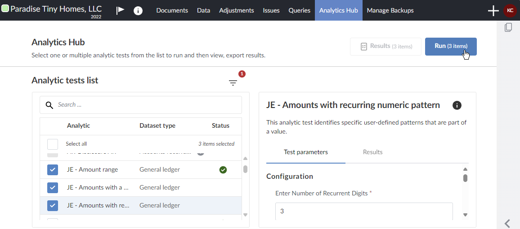Viewport: 520px width, 229px height.
Task: Open the engagement info icon in header
Action: point(138,10)
